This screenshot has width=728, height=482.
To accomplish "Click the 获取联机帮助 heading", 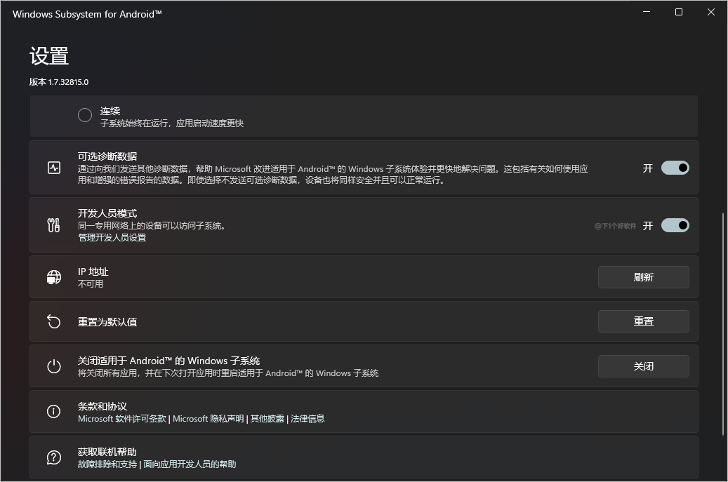I will 107,453.
